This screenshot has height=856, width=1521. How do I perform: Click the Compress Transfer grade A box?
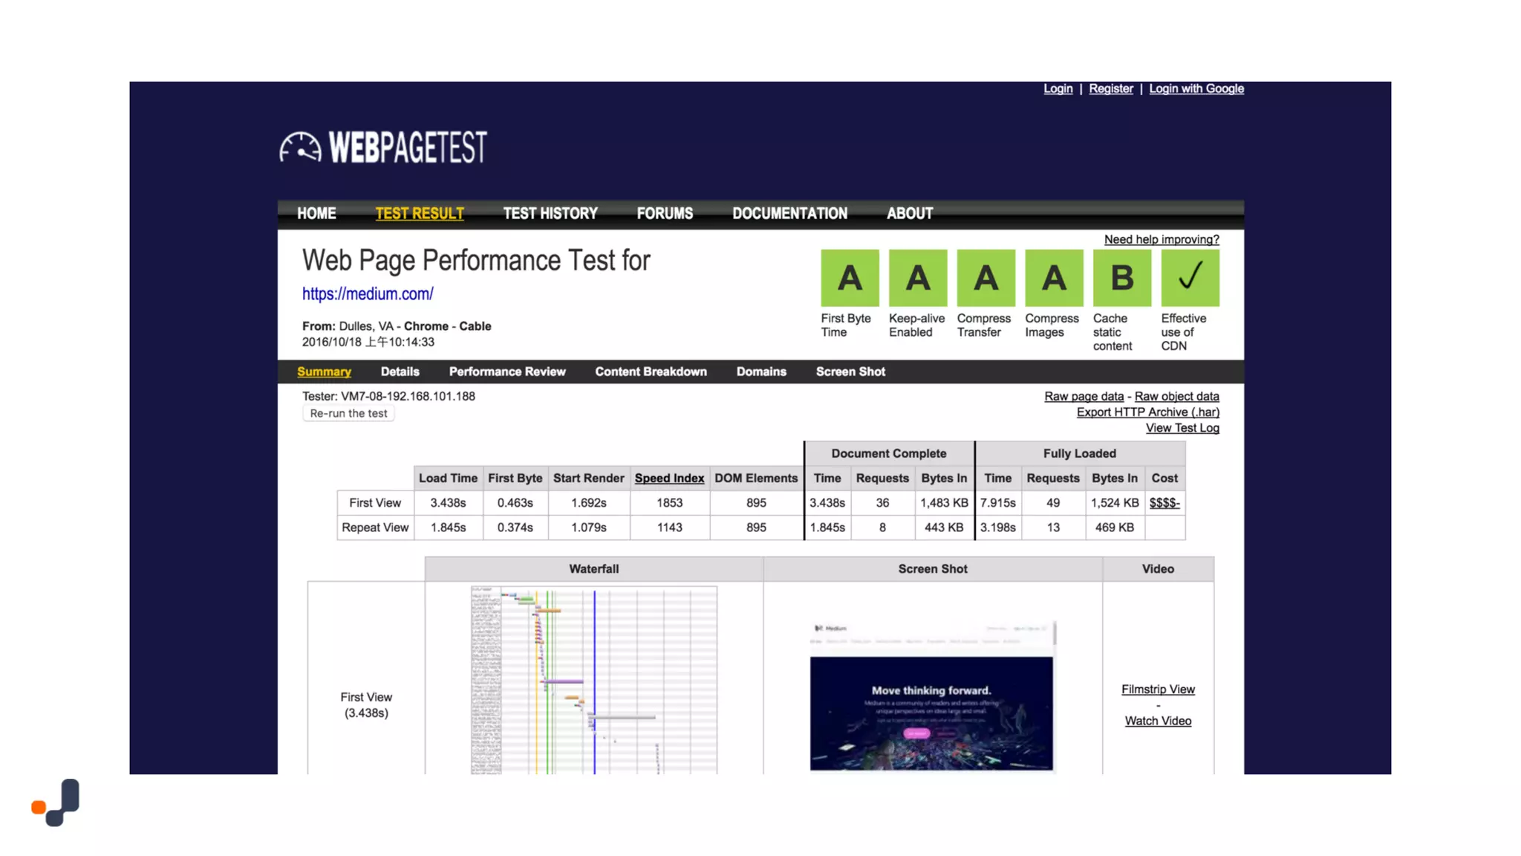point(986,278)
